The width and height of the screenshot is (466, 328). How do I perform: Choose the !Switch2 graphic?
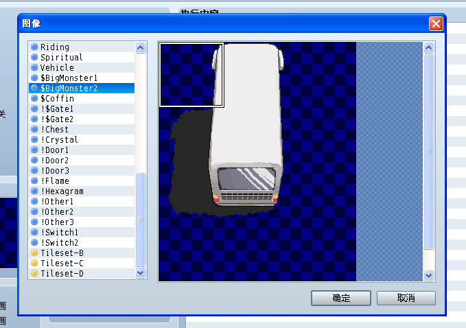[x=82, y=242]
